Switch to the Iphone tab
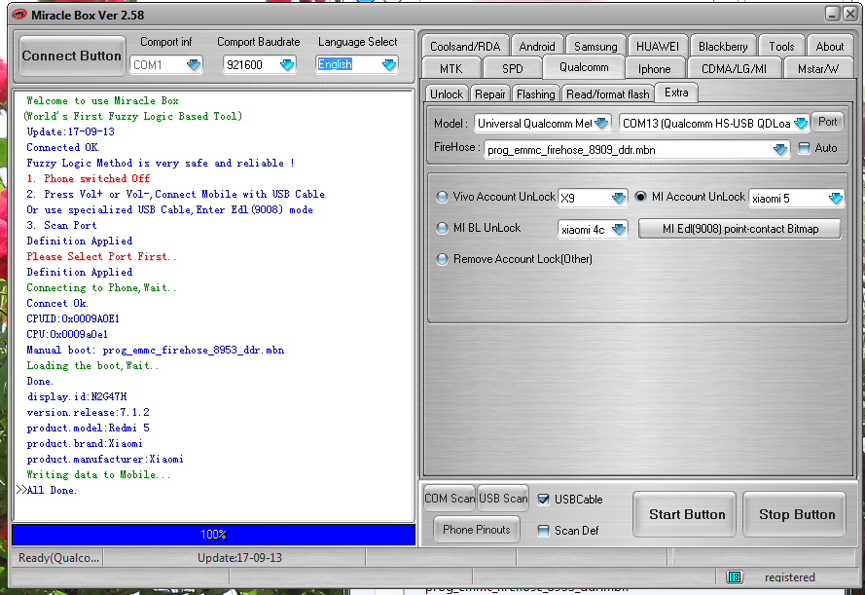This screenshot has width=865, height=595. 654,68
